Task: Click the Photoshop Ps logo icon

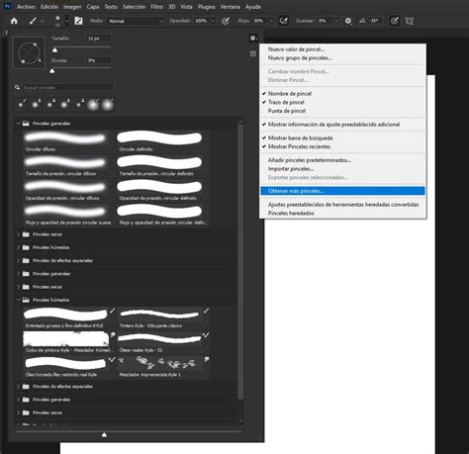Action: 7,6
